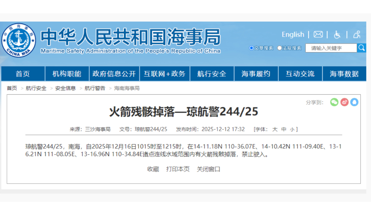371x222 pixels.
Task: Click the magnifier search icon
Action: 361,48
